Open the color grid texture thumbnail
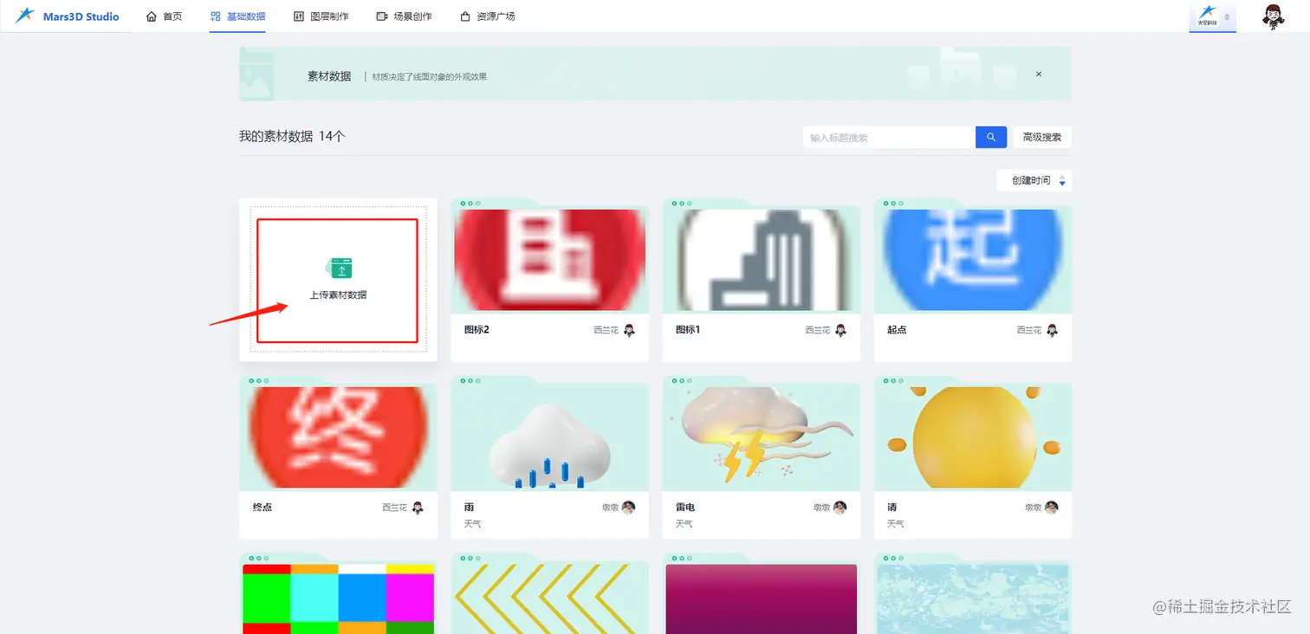The image size is (1310, 634). click(338, 598)
